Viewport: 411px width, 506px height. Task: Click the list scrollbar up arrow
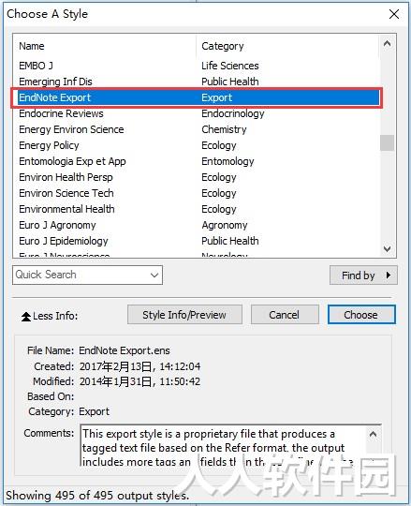(388, 43)
